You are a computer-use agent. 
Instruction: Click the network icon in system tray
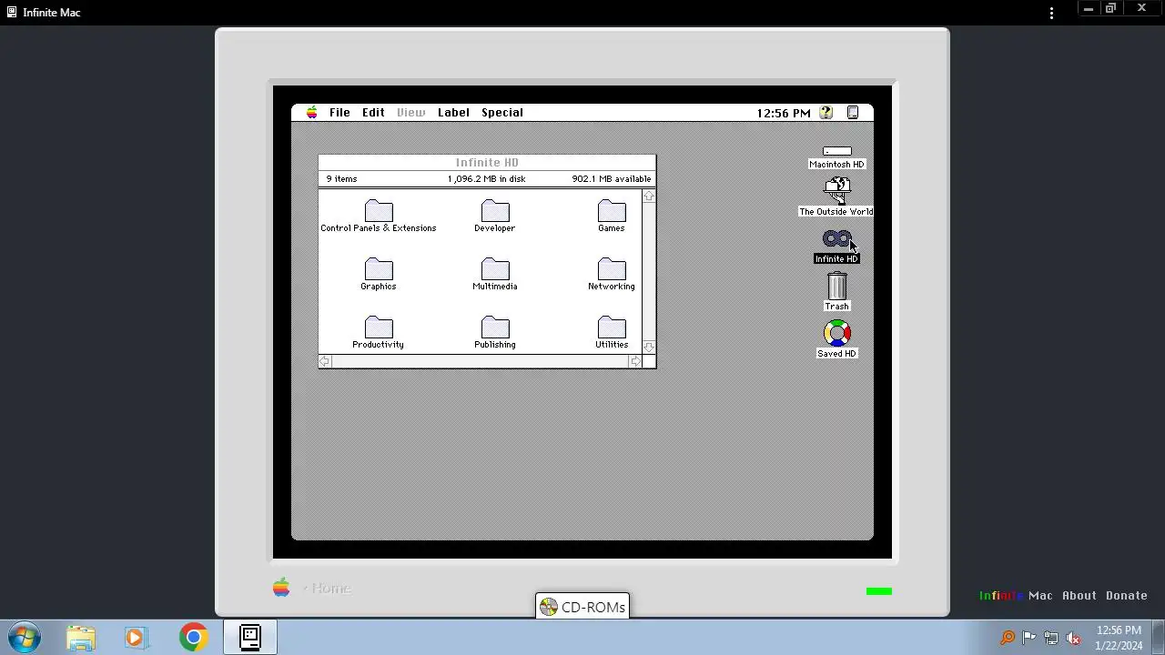1051,638
